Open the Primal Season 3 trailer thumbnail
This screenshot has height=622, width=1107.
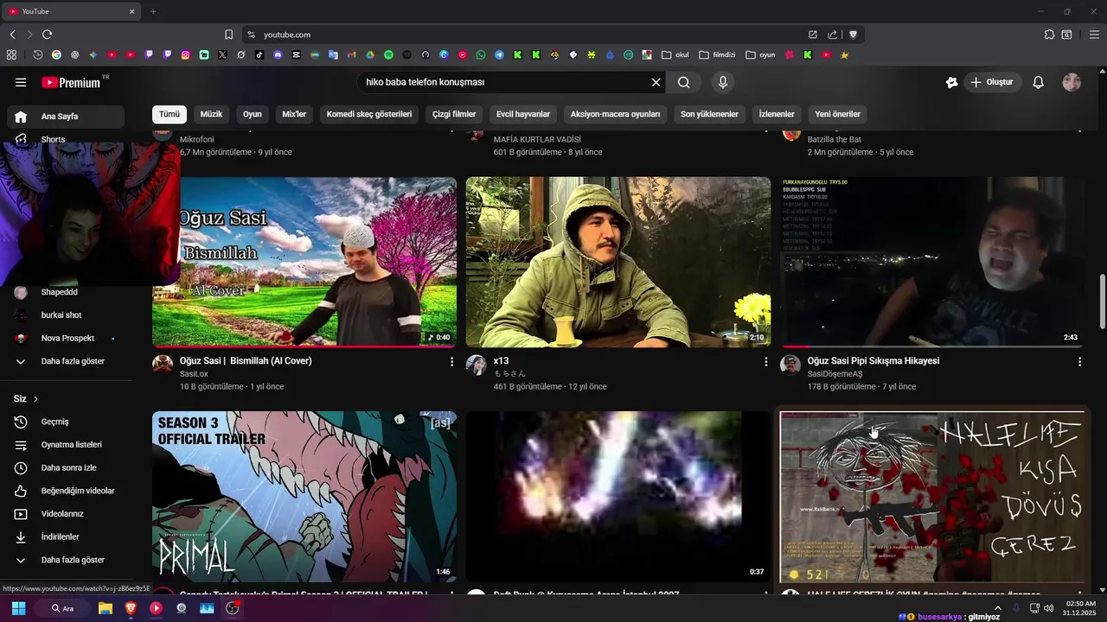(x=304, y=497)
